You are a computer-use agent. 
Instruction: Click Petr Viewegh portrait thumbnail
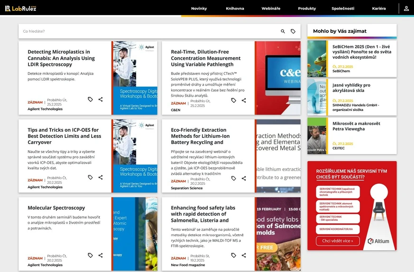pos(317,136)
